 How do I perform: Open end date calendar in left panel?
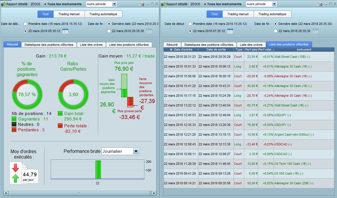(149, 31)
